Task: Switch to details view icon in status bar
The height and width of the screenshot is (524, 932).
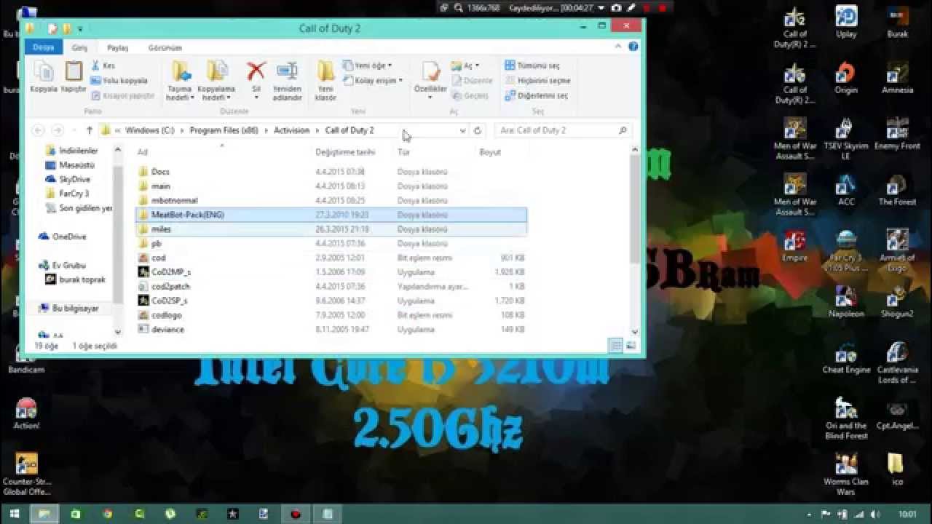Action: (x=616, y=346)
